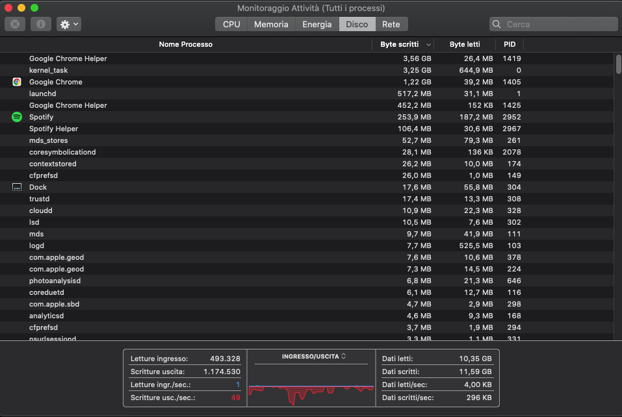The width and height of the screenshot is (622, 417).
Task: Click the 3,56 GB bytes written value
Action: [417, 58]
